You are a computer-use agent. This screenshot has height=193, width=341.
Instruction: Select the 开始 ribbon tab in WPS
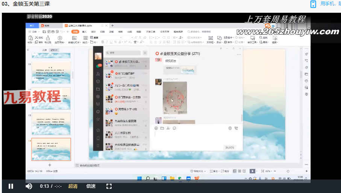[75, 32]
